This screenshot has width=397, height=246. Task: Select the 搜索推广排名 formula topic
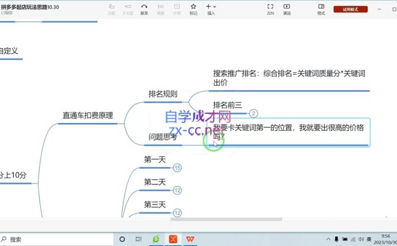point(289,78)
